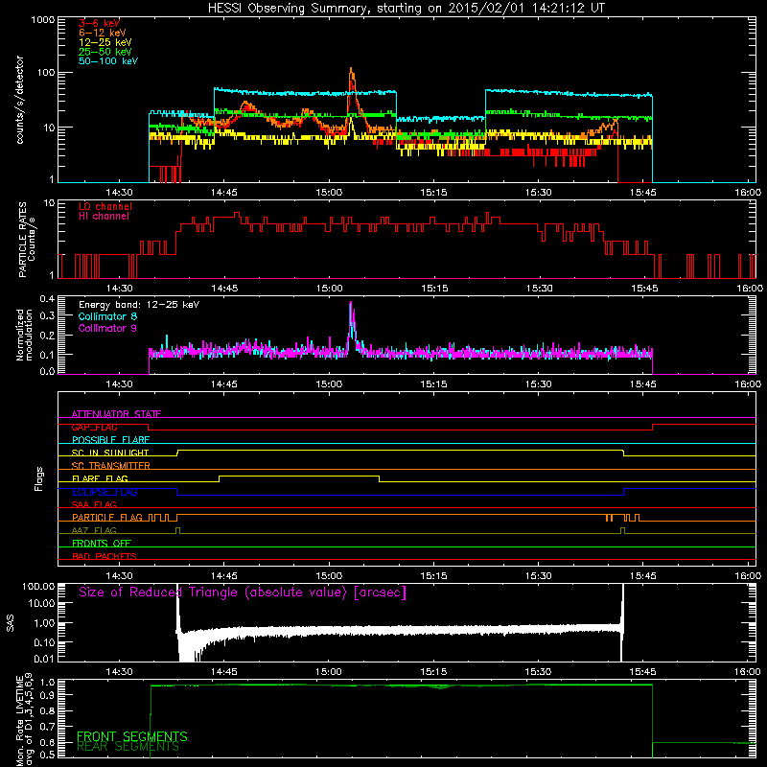767x767 pixels.
Task: Select the 25-50 keV legend label
Action: click(105, 52)
